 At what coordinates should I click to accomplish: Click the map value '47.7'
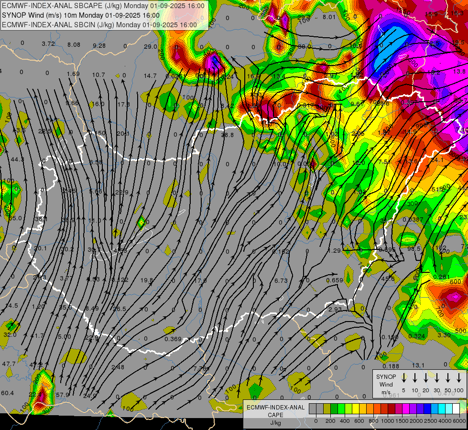click(x=9, y=364)
